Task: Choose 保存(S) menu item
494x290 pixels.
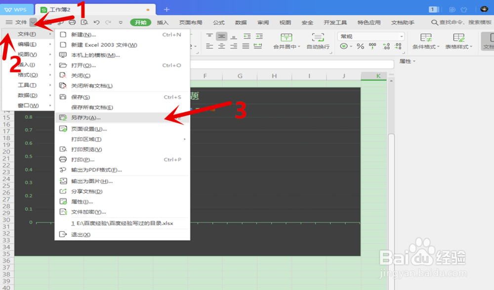Action: 122,97
